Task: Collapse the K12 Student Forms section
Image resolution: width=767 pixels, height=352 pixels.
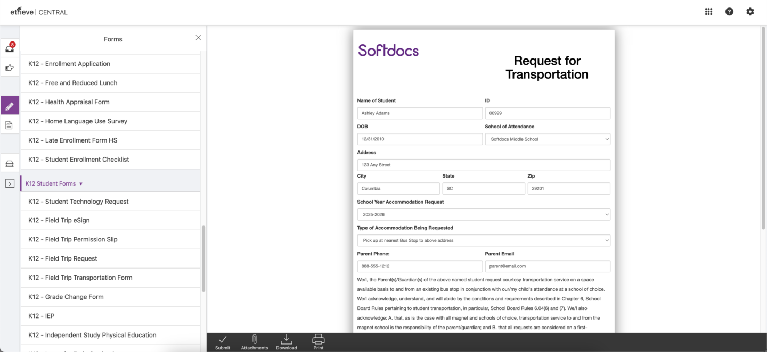Action: click(x=53, y=183)
